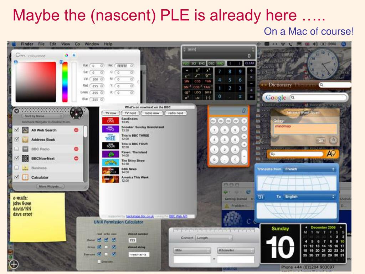Click radio now button
The height and width of the screenshot is (274, 365).
pos(152,113)
